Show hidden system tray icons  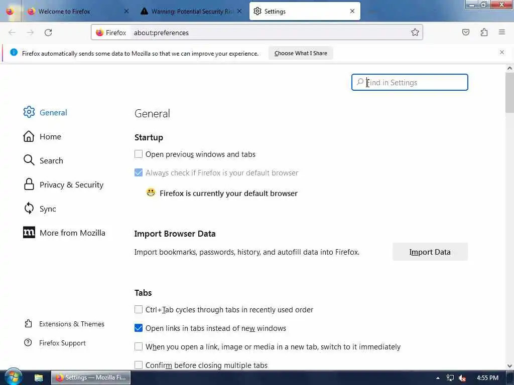(438, 378)
